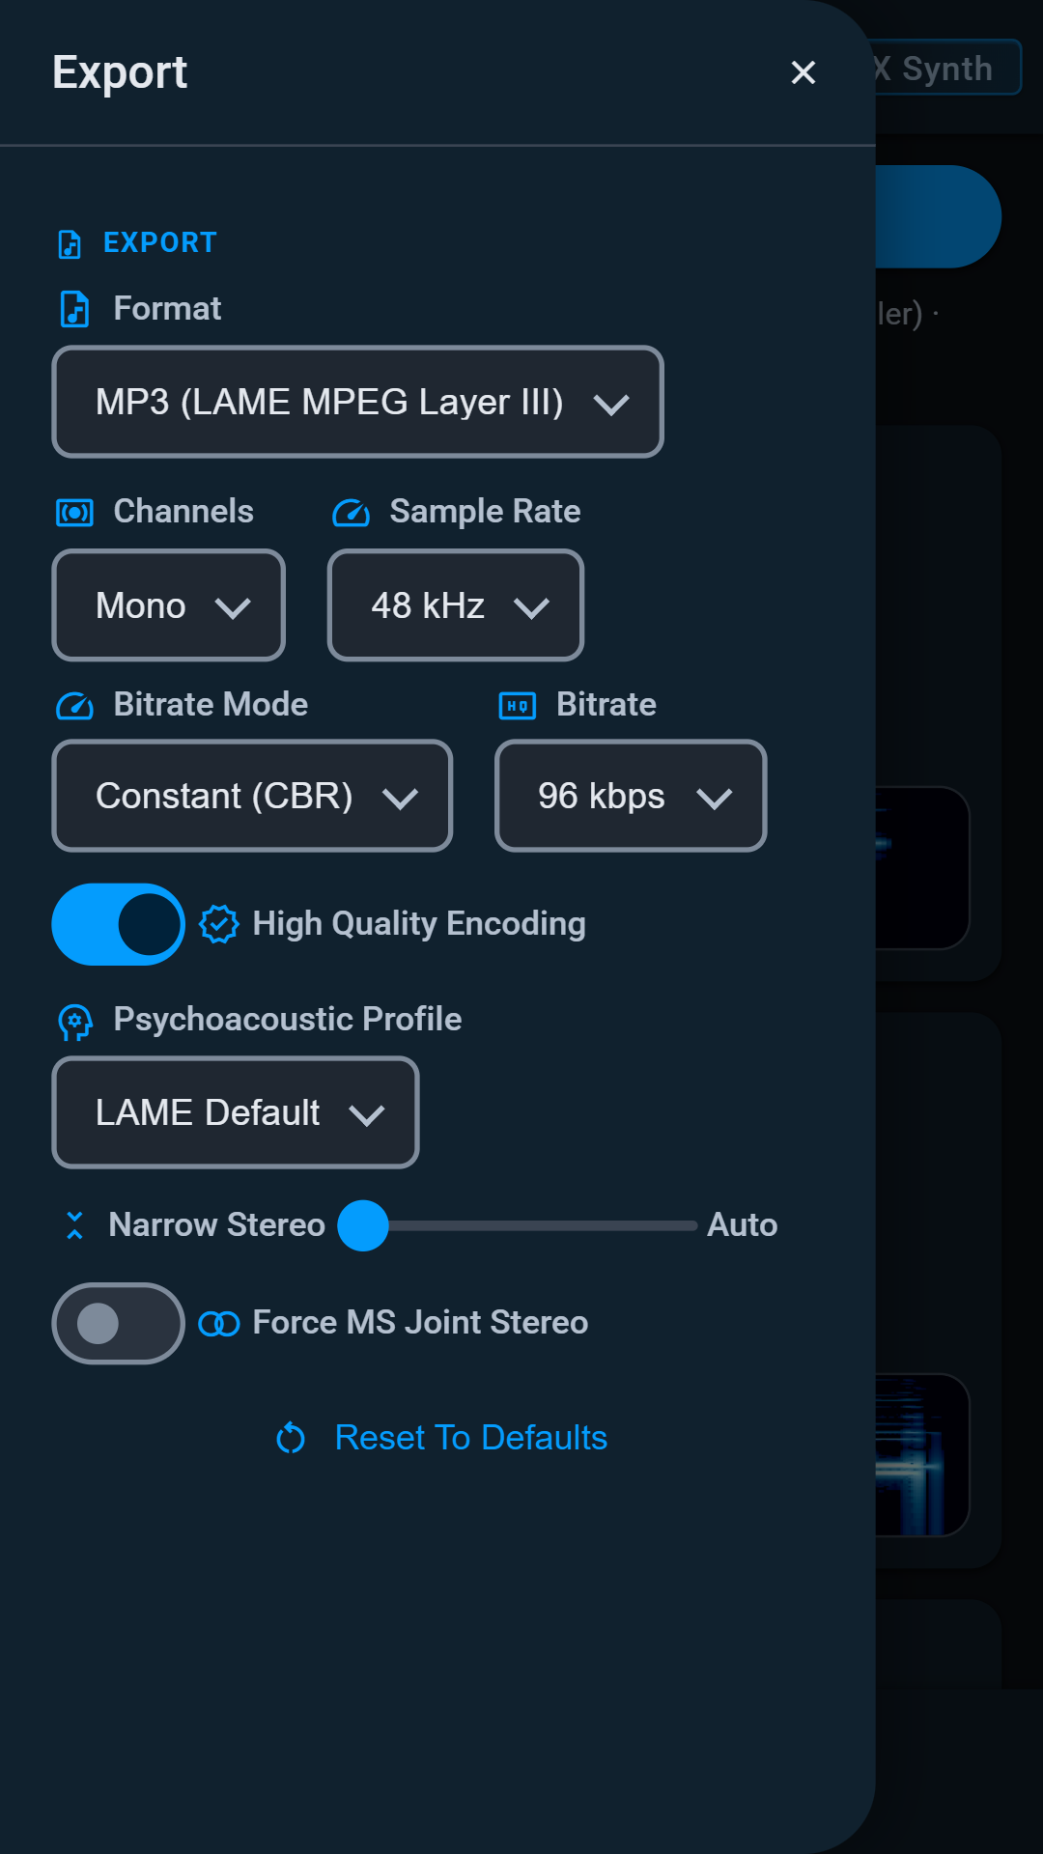Click the Export panel title
1043x1854 pixels.
(120, 72)
